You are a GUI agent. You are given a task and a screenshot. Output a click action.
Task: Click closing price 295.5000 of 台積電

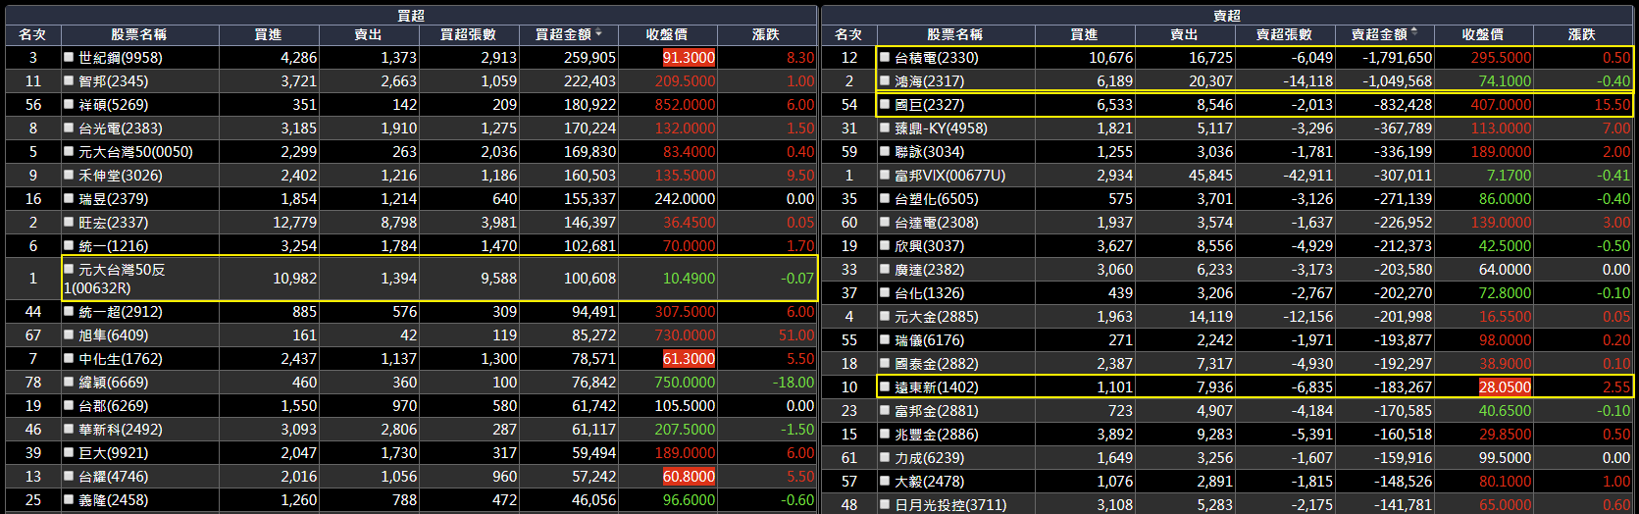tap(1501, 58)
